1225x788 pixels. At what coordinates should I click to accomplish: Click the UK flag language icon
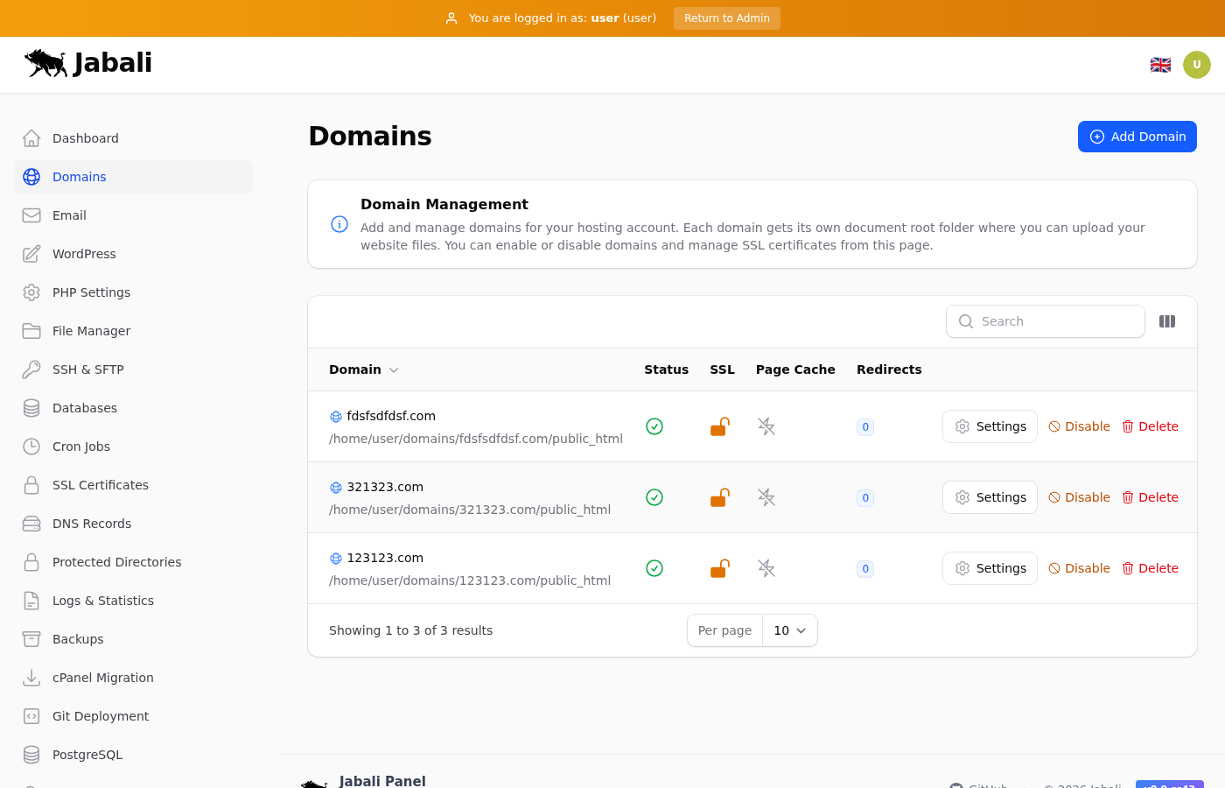click(1160, 65)
